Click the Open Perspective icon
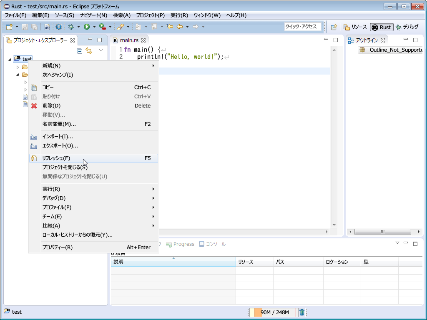The image size is (427, 320). click(334, 27)
